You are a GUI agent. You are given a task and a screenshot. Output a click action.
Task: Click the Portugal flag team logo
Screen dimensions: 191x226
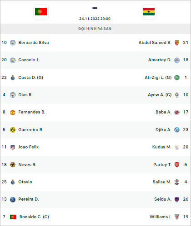click(x=41, y=12)
